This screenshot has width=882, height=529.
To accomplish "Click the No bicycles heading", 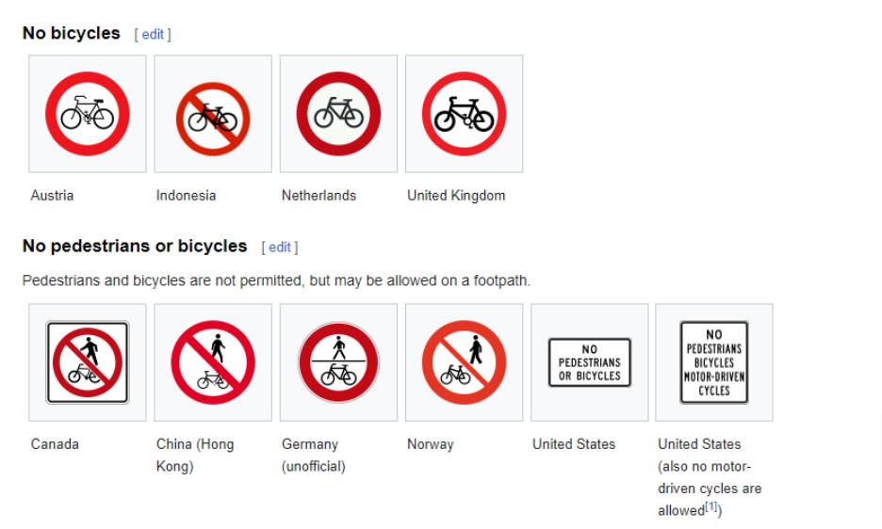I will 72,33.
